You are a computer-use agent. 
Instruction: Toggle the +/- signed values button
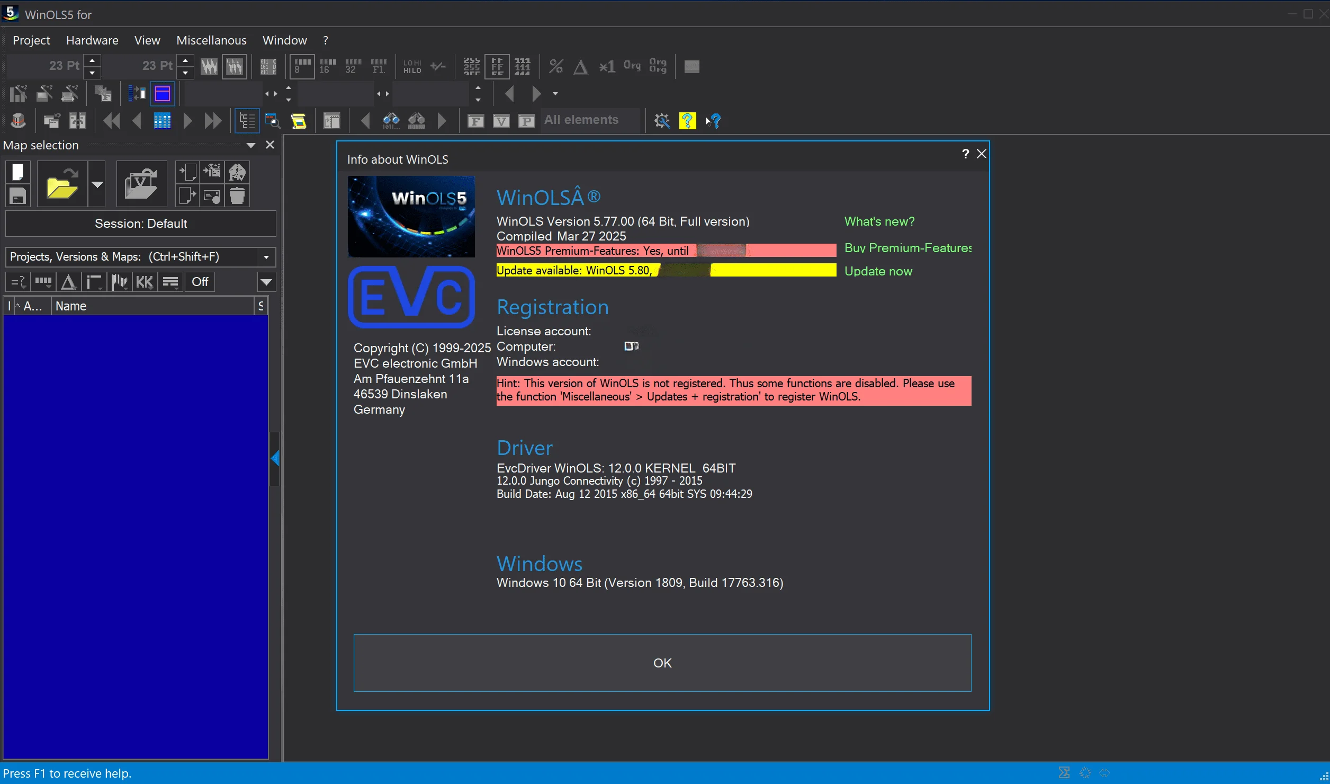pyautogui.click(x=438, y=66)
